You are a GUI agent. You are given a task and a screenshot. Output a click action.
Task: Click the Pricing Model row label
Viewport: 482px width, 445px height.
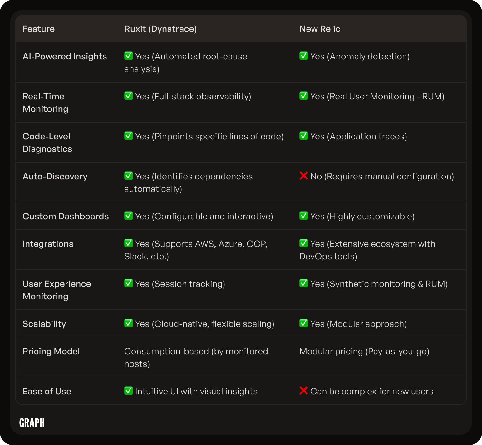point(51,352)
